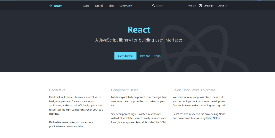Open the Tutorial navigation item
Image resolution: width=275 pixels, height=138 pixels.
(99, 6)
